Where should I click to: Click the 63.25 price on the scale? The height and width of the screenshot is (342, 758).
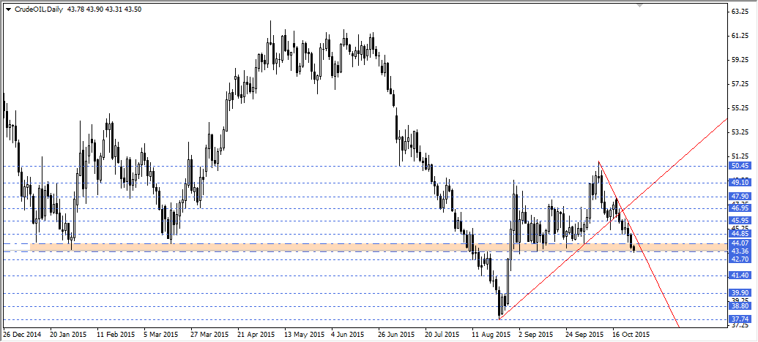point(740,12)
